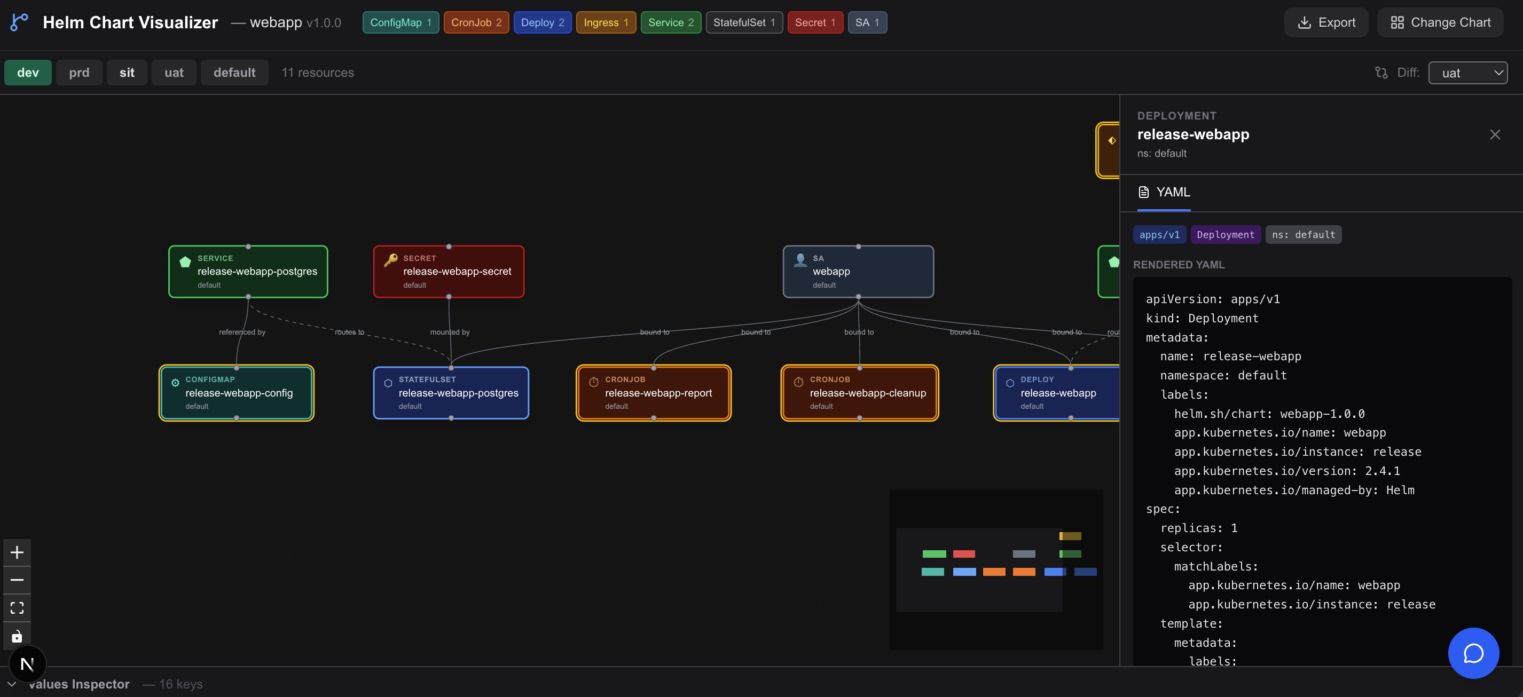The image size is (1523, 697).
Task: Click the hexagon icon on Deploy release-webapp node
Action: (1010, 383)
